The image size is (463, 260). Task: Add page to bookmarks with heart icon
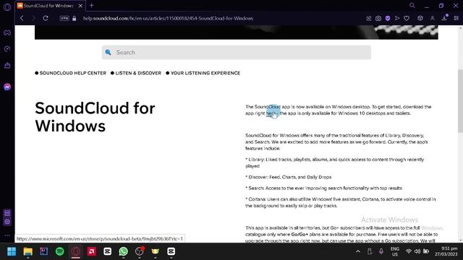407,18
